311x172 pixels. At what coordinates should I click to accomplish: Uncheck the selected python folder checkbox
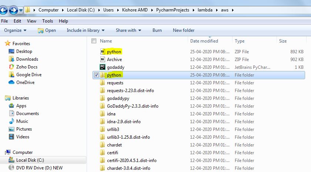coord(96,75)
